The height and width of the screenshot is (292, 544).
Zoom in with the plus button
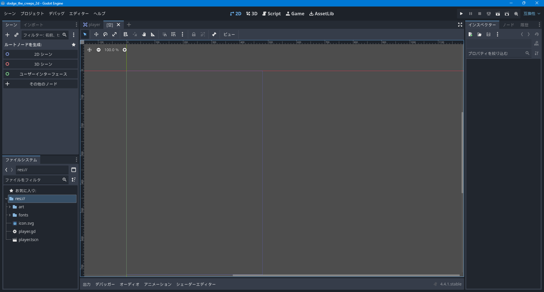tap(125, 50)
